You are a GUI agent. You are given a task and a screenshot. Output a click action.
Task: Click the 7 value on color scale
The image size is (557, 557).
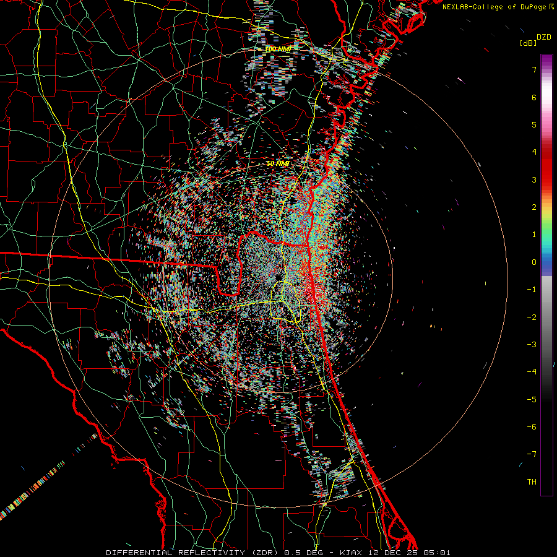(534, 69)
